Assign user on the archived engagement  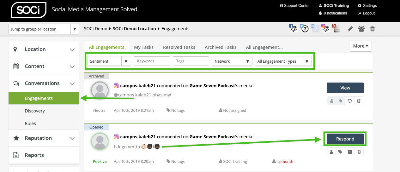coord(332,101)
